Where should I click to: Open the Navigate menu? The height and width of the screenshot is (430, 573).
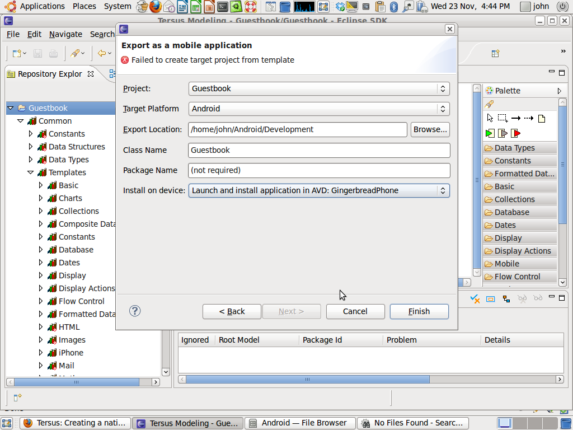click(x=65, y=34)
